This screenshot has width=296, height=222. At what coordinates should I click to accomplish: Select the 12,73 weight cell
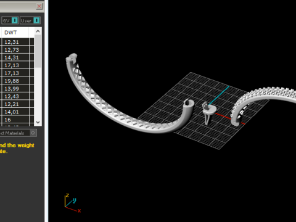[15, 50]
